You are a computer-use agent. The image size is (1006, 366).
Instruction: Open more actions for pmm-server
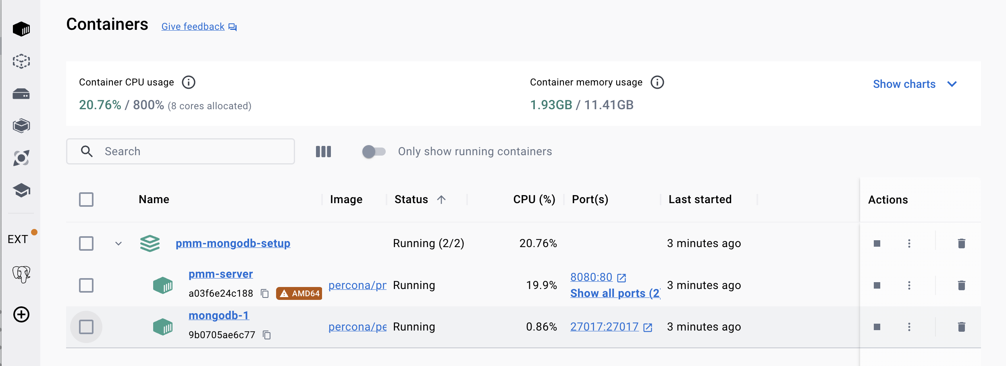[909, 285]
